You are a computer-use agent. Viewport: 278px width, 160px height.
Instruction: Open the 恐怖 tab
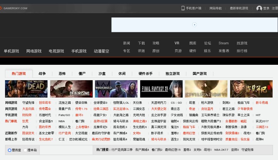pyautogui.click(x=62, y=74)
